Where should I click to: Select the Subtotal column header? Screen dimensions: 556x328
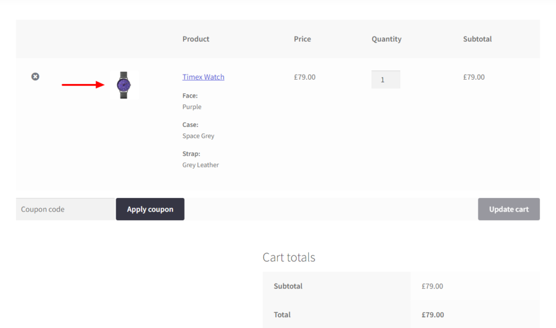pos(477,39)
